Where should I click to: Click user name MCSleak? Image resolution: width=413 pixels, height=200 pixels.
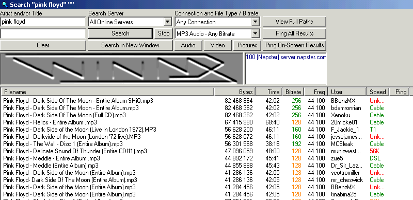(342, 144)
